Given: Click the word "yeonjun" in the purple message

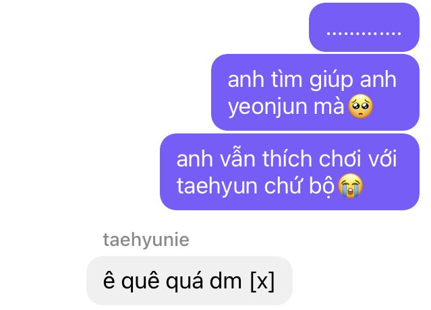Looking at the screenshot, I should 267,107.
